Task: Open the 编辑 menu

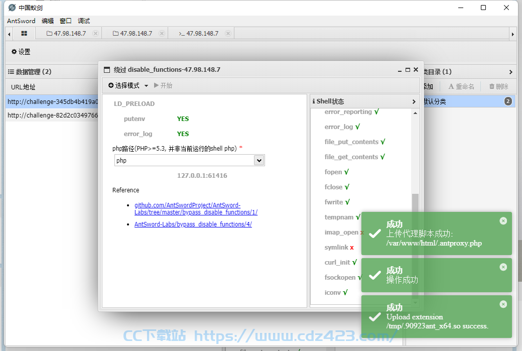Action: point(48,21)
